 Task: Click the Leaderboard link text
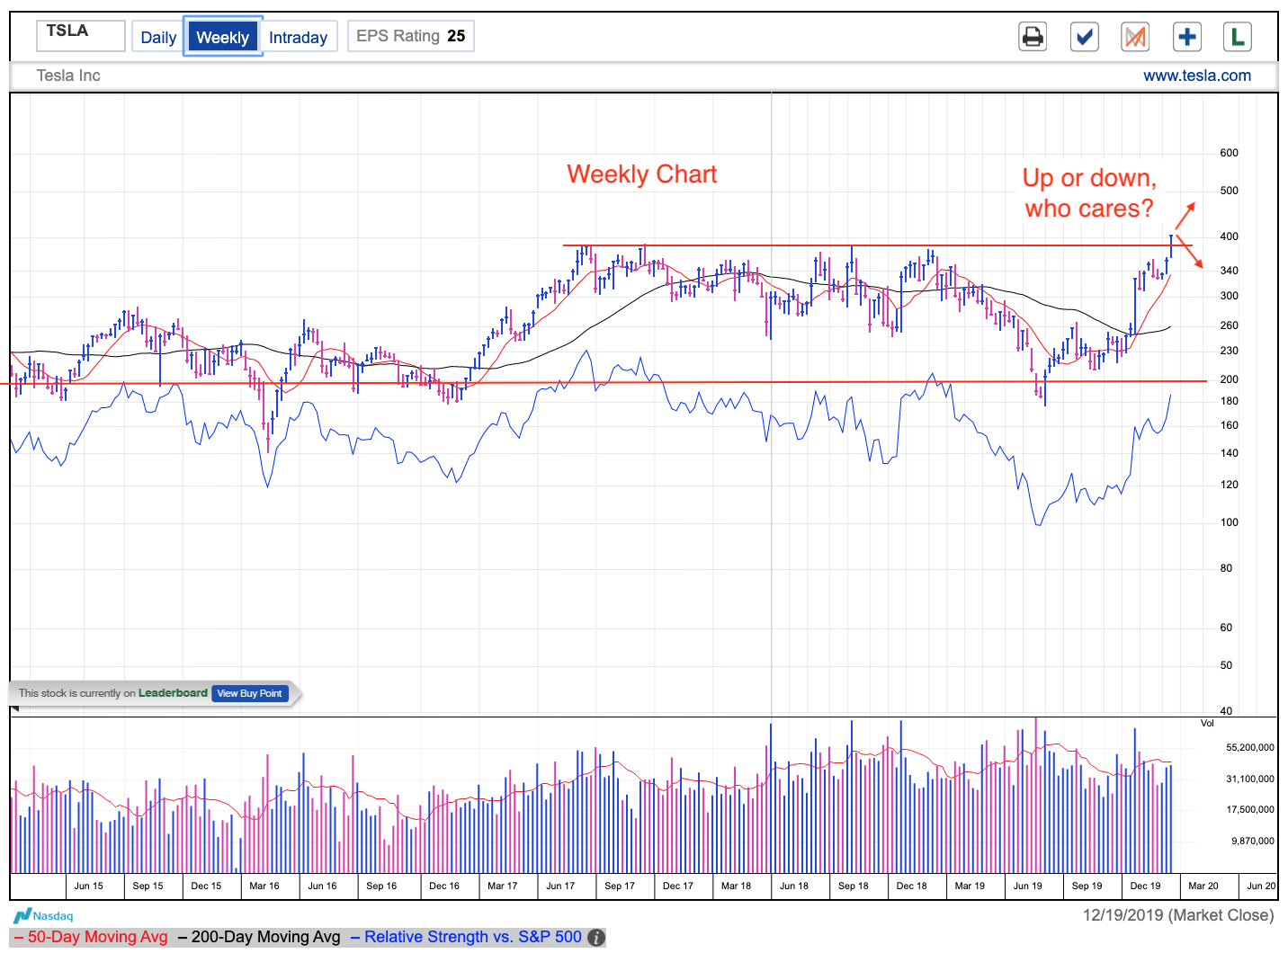(x=173, y=693)
